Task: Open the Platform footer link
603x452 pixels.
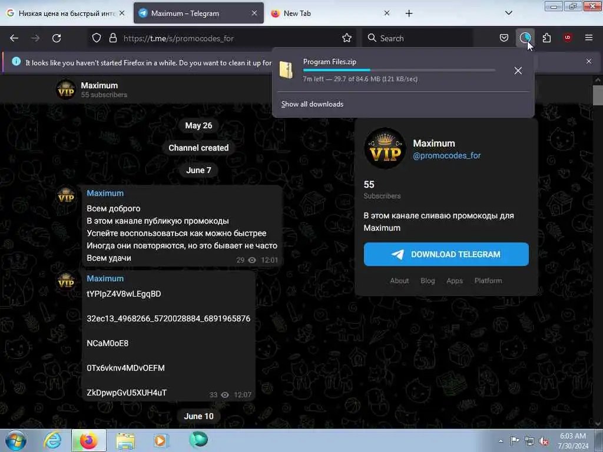Action: tap(488, 281)
